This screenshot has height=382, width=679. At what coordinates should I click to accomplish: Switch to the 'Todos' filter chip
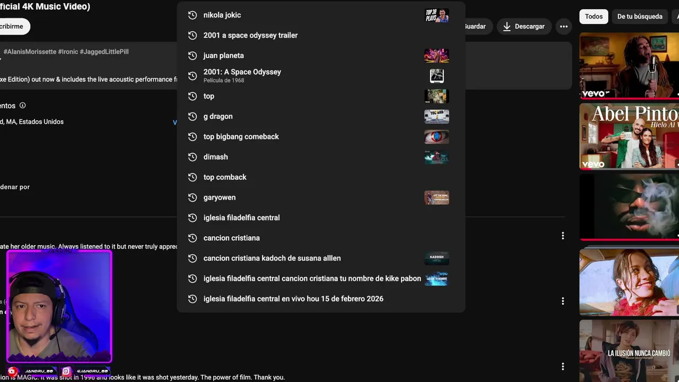[x=594, y=16]
